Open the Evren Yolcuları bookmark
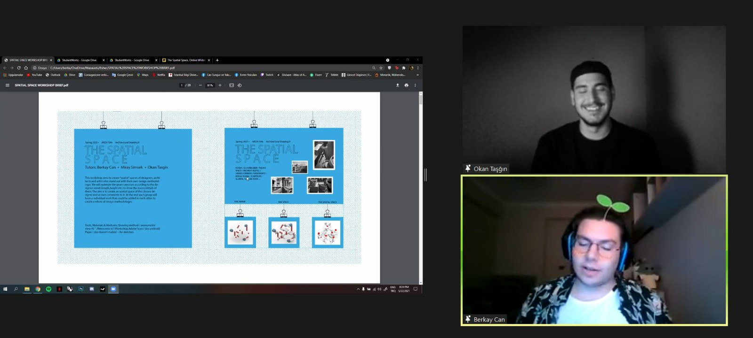 click(246, 75)
